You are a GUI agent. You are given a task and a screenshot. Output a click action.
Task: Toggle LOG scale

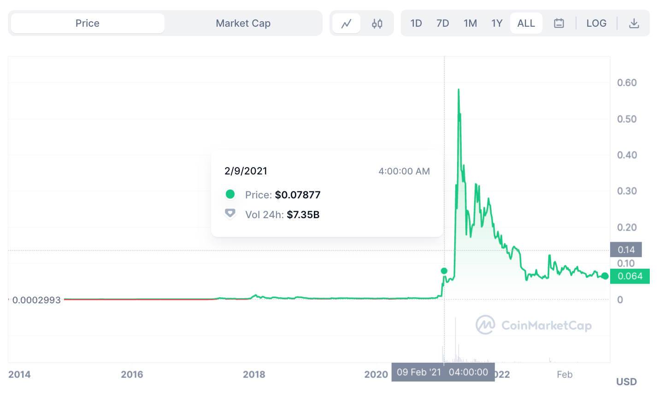pos(596,23)
